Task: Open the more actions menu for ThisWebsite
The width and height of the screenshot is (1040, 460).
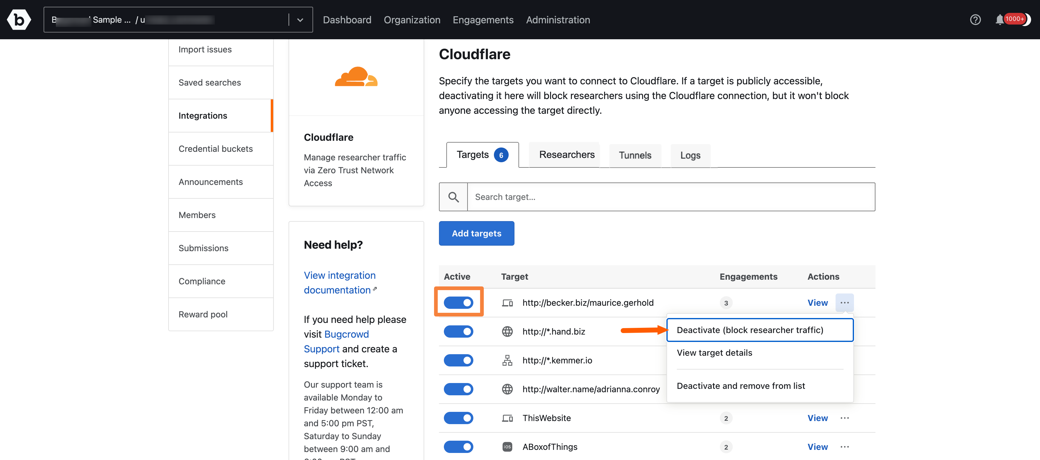Action: pyautogui.click(x=844, y=418)
